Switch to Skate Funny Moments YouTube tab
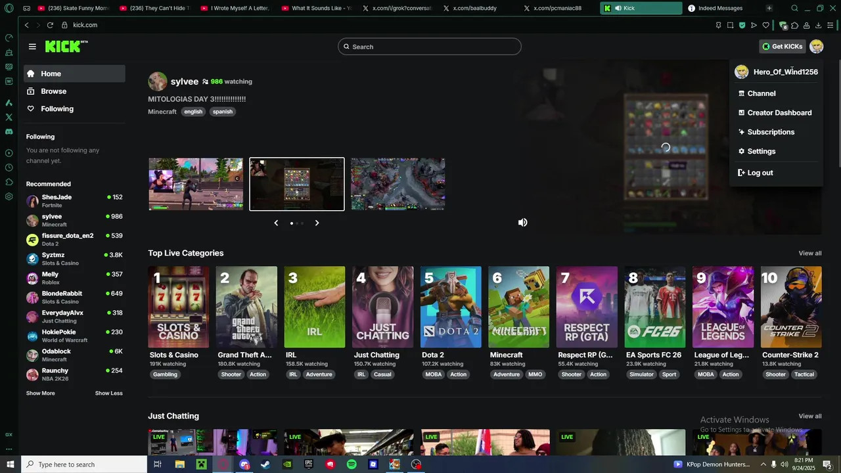Screen dimensions: 841x473 pyautogui.click(x=74, y=9)
